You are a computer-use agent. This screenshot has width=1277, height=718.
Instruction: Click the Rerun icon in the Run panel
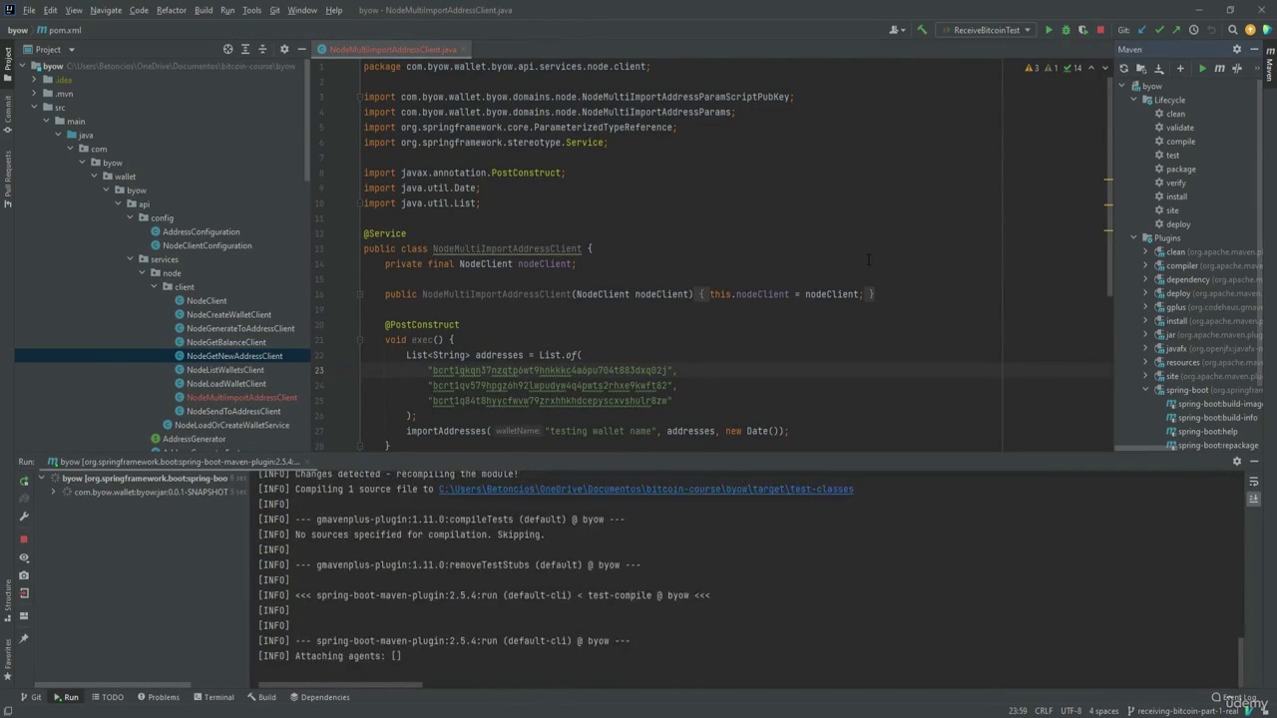click(x=24, y=481)
